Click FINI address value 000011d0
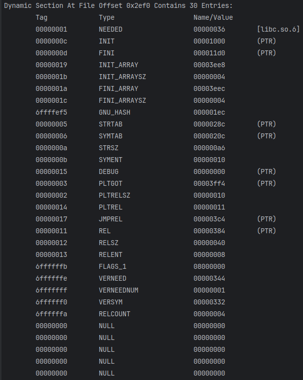303x380 pixels. [209, 53]
